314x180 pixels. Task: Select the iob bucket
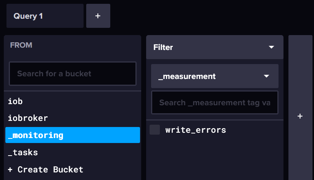tap(72, 101)
